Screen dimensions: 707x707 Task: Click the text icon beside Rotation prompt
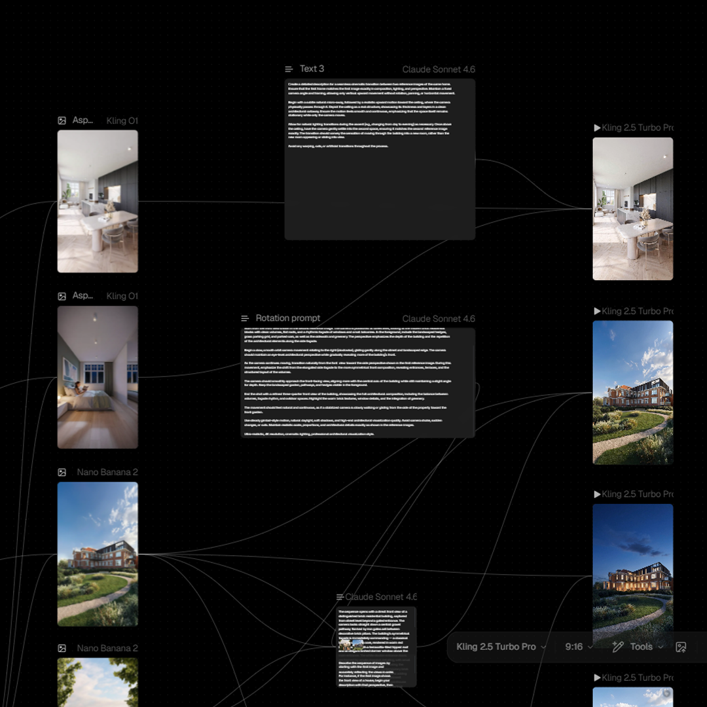[x=245, y=318]
